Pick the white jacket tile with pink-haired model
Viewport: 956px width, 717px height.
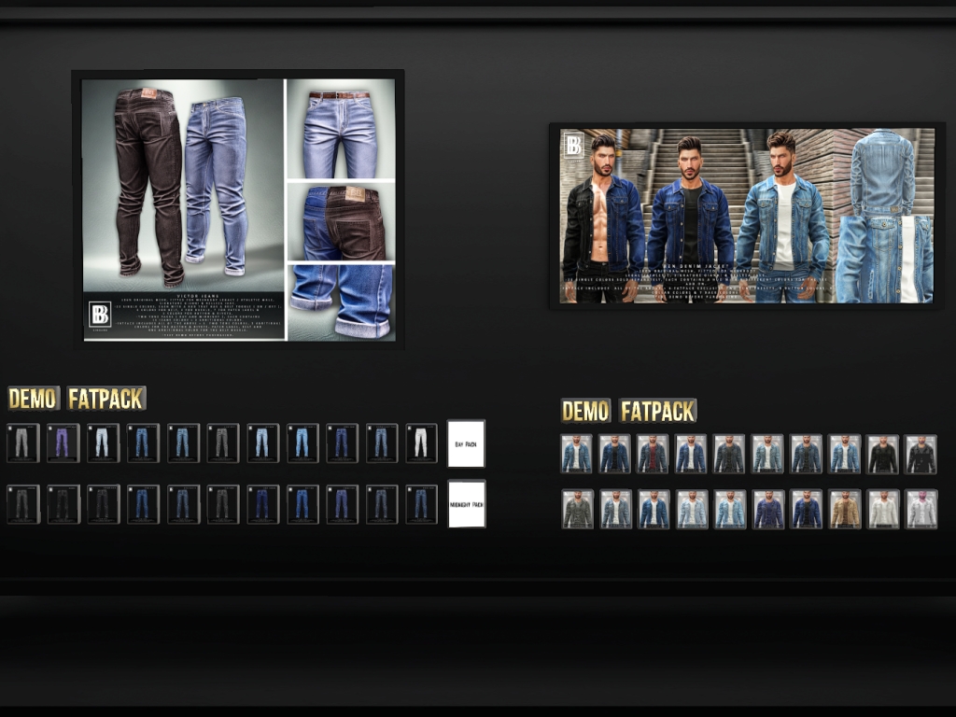coord(921,510)
